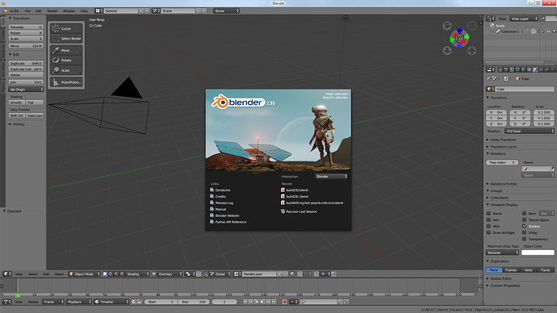Click the jump to start playback icon
Viewport: 557px width, 313px height.
245,302
